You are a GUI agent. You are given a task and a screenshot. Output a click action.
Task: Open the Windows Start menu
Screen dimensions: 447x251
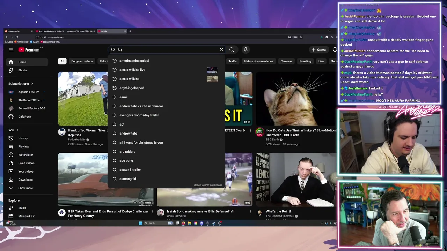click(140, 223)
